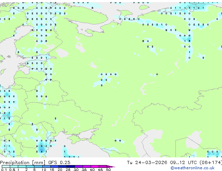Click the "Precipitation [mm]" title text

click(23, 163)
